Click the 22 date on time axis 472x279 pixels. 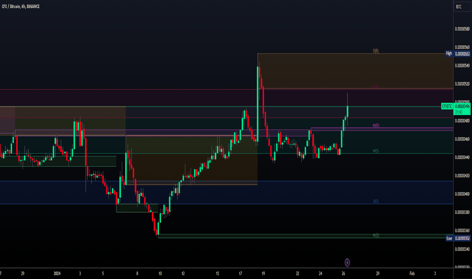coord(297,273)
